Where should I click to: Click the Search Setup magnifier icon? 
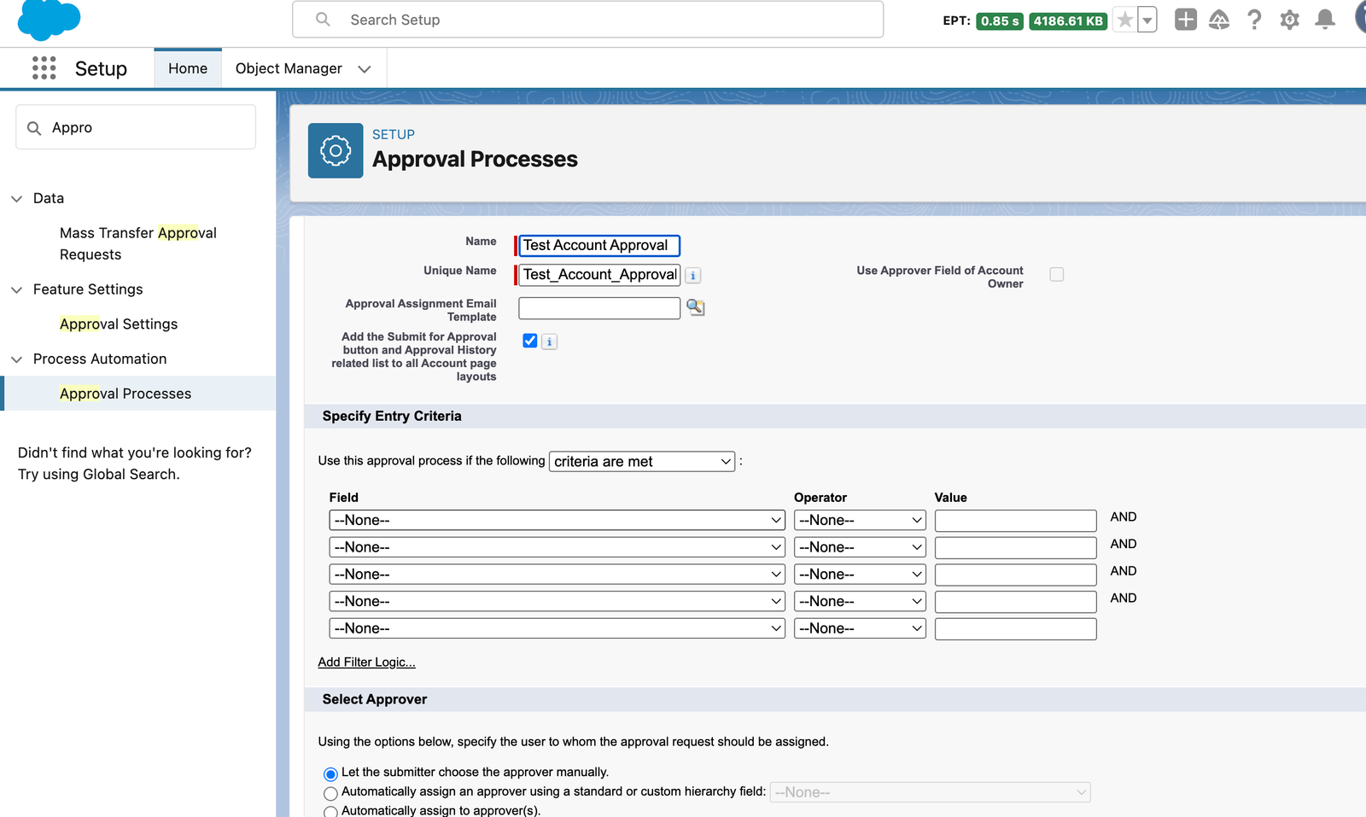coord(323,20)
